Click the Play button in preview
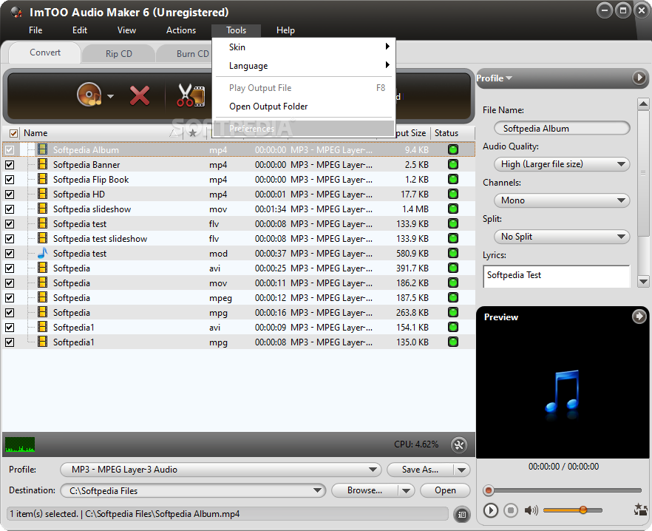This screenshot has height=531, width=652. coord(491,510)
